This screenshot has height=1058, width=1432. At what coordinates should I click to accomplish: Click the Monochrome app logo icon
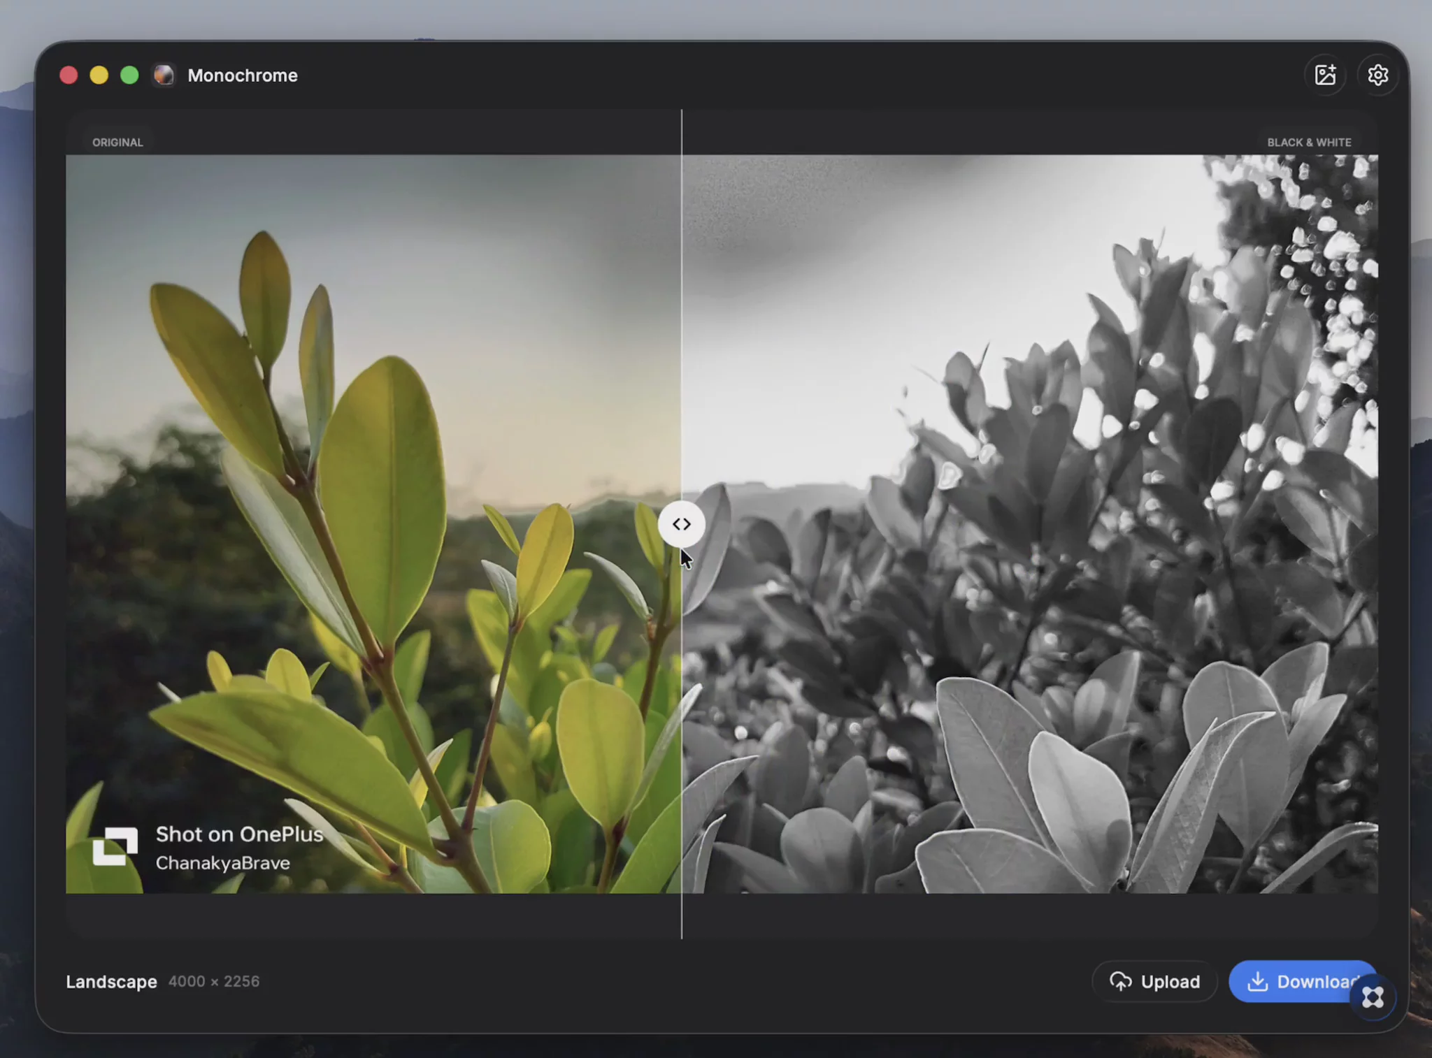coord(164,75)
